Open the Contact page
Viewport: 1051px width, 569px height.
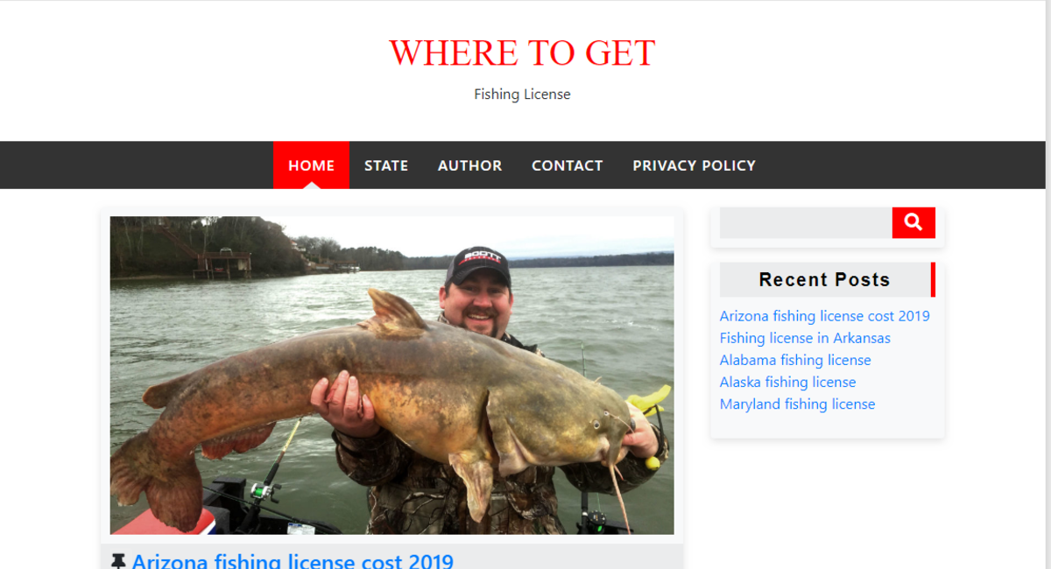coord(567,165)
